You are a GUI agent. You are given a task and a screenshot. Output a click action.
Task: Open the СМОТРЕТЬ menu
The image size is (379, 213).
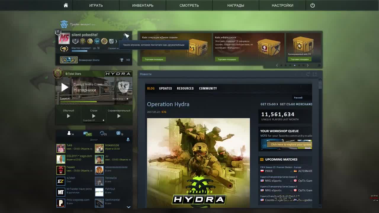tap(189, 5)
